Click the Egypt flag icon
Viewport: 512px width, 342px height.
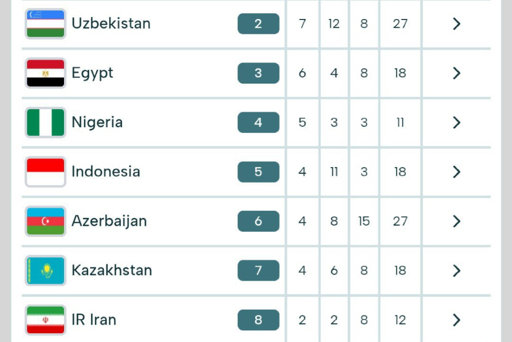(x=46, y=73)
